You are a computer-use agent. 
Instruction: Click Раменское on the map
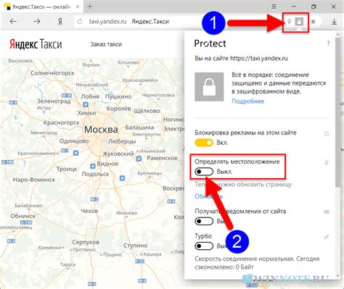[x=163, y=158]
